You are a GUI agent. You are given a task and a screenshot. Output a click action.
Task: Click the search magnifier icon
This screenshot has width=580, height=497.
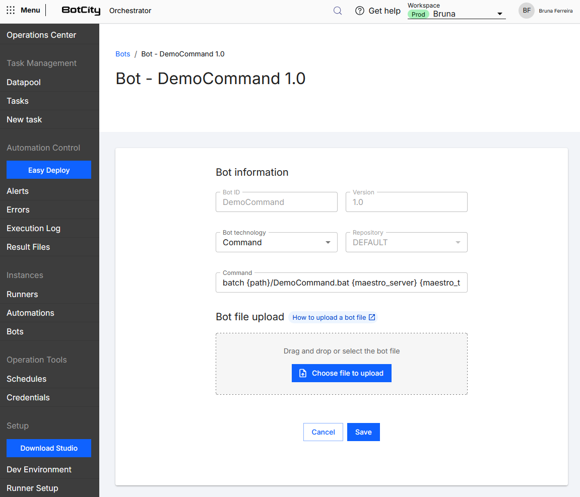(337, 11)
